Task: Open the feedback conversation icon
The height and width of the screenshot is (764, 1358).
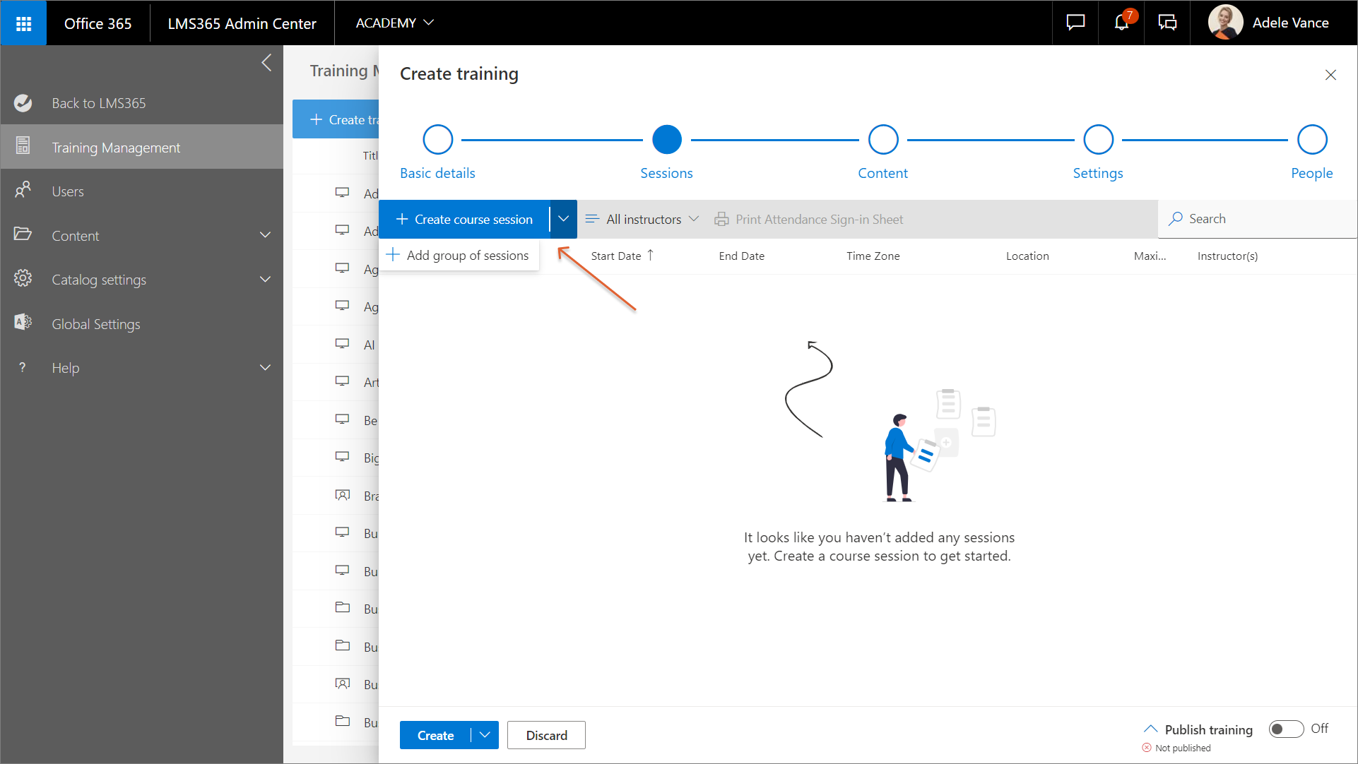Action: [1167, 23]
